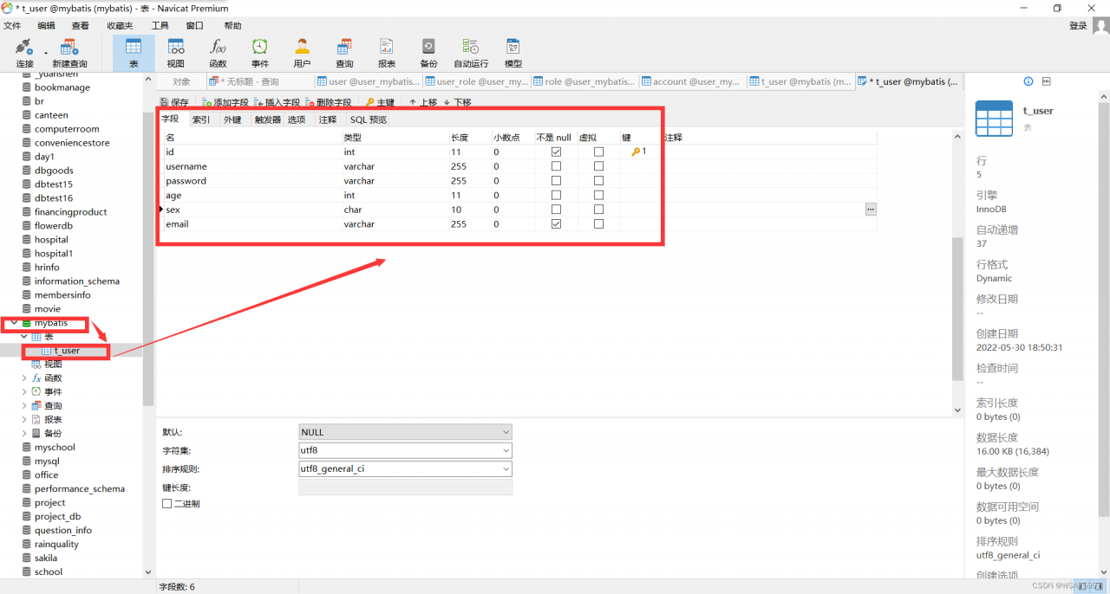Open the 自动运行 automation toolbar icon
Viewport: 1110px width, 594px height.
(x=471, y=53)
